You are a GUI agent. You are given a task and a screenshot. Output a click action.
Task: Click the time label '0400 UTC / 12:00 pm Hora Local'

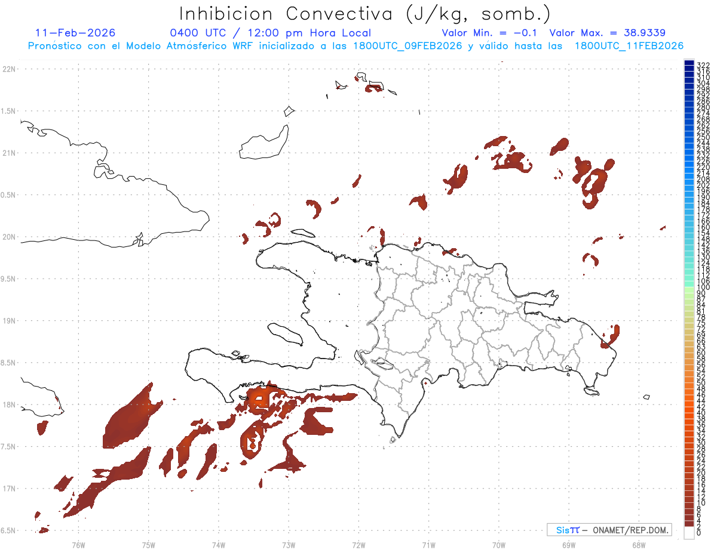[270, 33]
